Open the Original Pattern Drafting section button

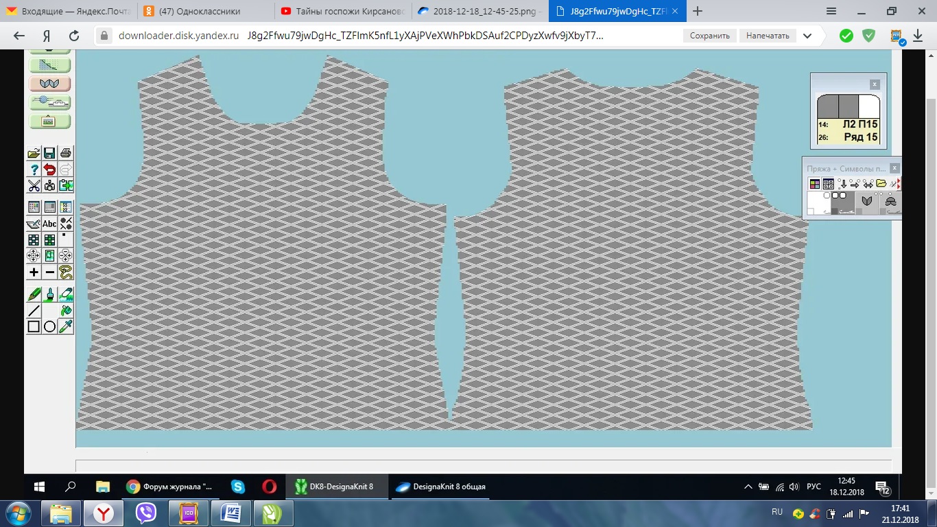coord(50,65)
